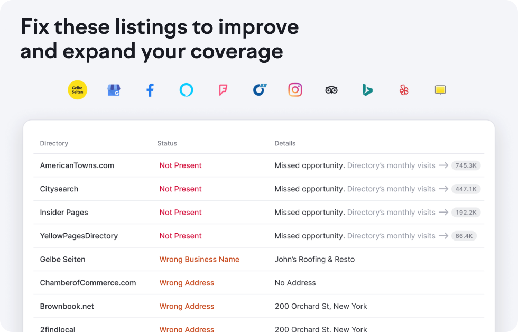
Task: Select the Gelbe Seiten icon
Action: (x=77, y=90)
